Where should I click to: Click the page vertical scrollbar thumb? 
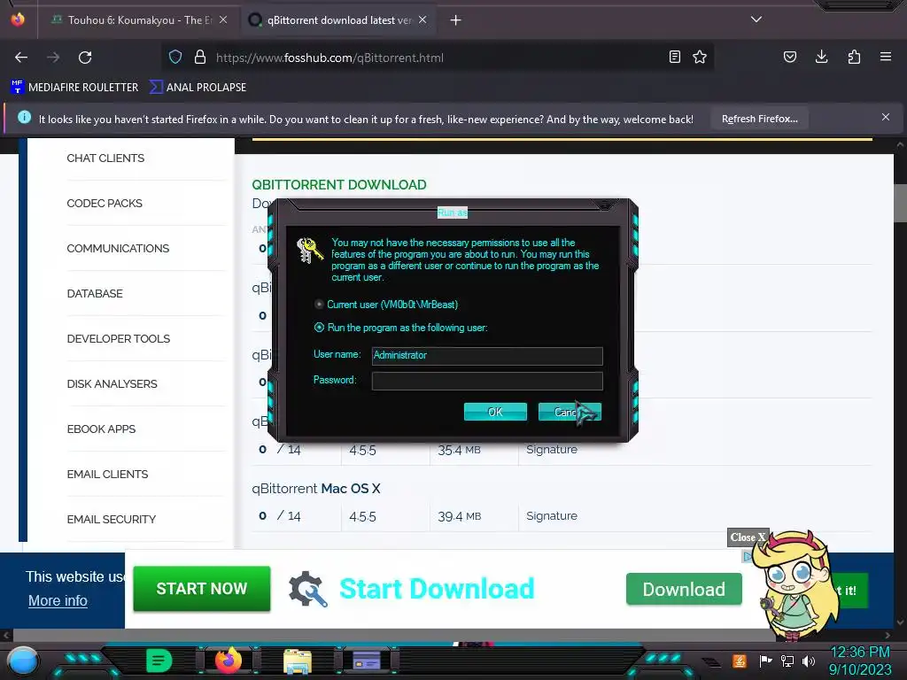900,203
